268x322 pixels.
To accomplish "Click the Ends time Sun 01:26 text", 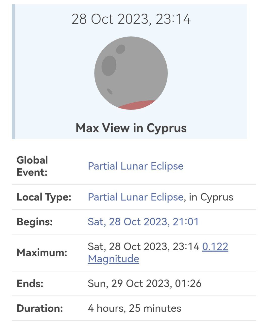I will (144, 284).
